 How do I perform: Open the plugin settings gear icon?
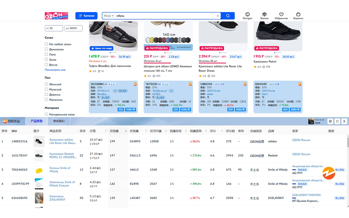tap(330, 121)
